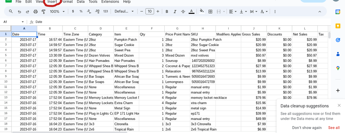Click the plus to get add-ons
This screenshot has width=345, height=133.
(338, 90)
